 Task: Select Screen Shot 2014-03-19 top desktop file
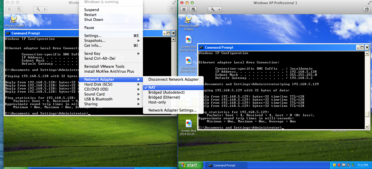tap(189, 44)
